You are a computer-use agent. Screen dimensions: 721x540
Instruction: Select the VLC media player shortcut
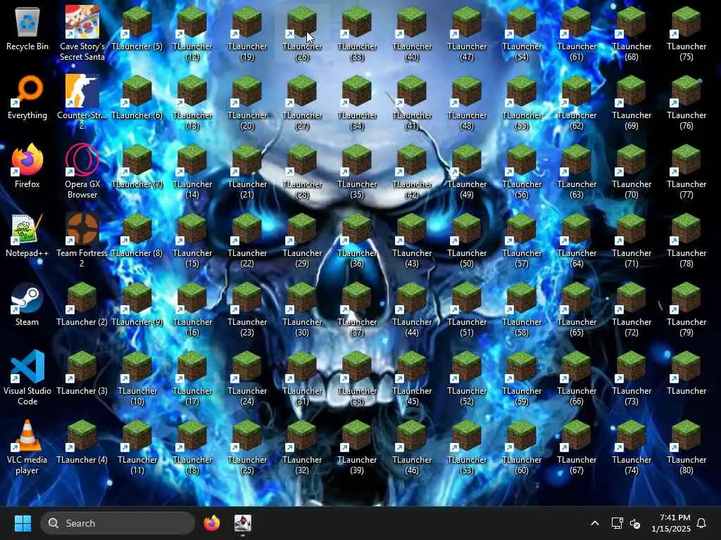tap(27, 446)
